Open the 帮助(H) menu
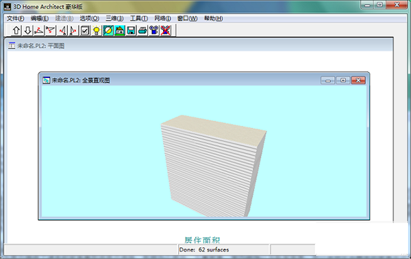Viewport: 411px width, 259px height. (213, 18)
